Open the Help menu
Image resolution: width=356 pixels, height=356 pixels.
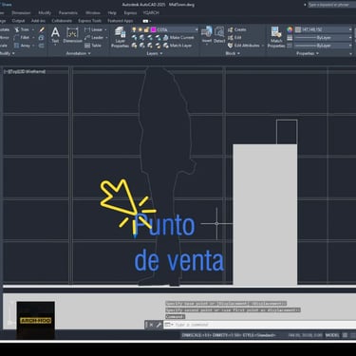point(112,13)
